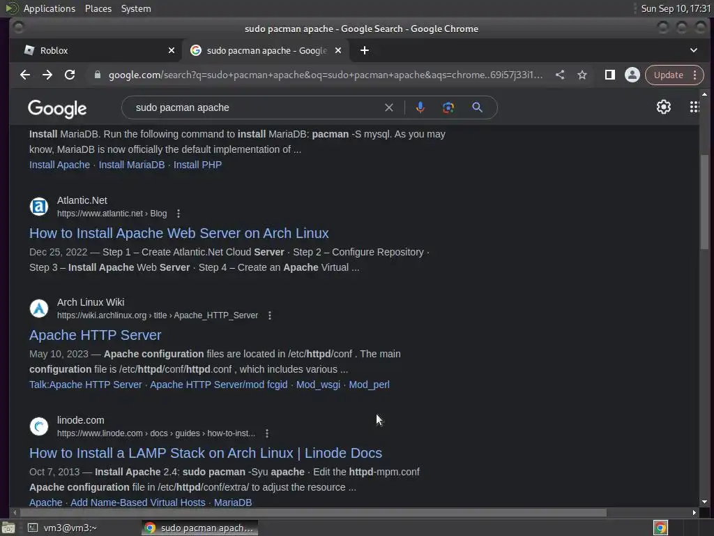Image resolution: width=714 pixels, height=536 pixels.
Task: Open the Mod_wsgi sitelink
Action: coord(318,385)
